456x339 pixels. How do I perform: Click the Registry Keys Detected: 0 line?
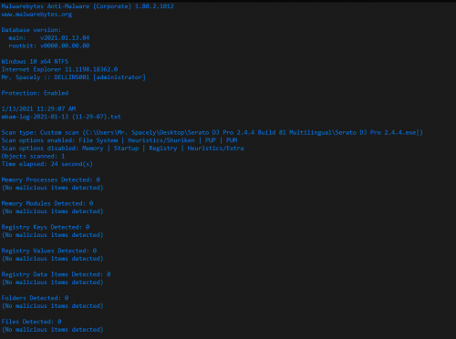click(46, 227)
